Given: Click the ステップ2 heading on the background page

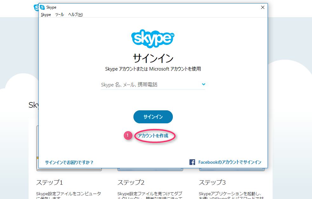Looking at the screenshot, I should click(x=131, y=182).
